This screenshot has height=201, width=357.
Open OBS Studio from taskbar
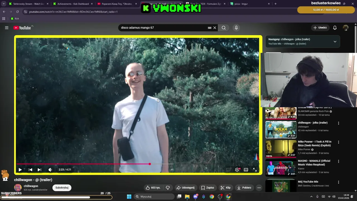click(x=220, y=197)
